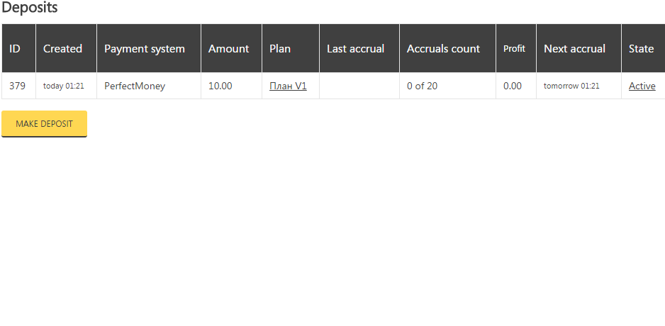Select the PerfectMoney payment system cell

(x=135, y=86)
